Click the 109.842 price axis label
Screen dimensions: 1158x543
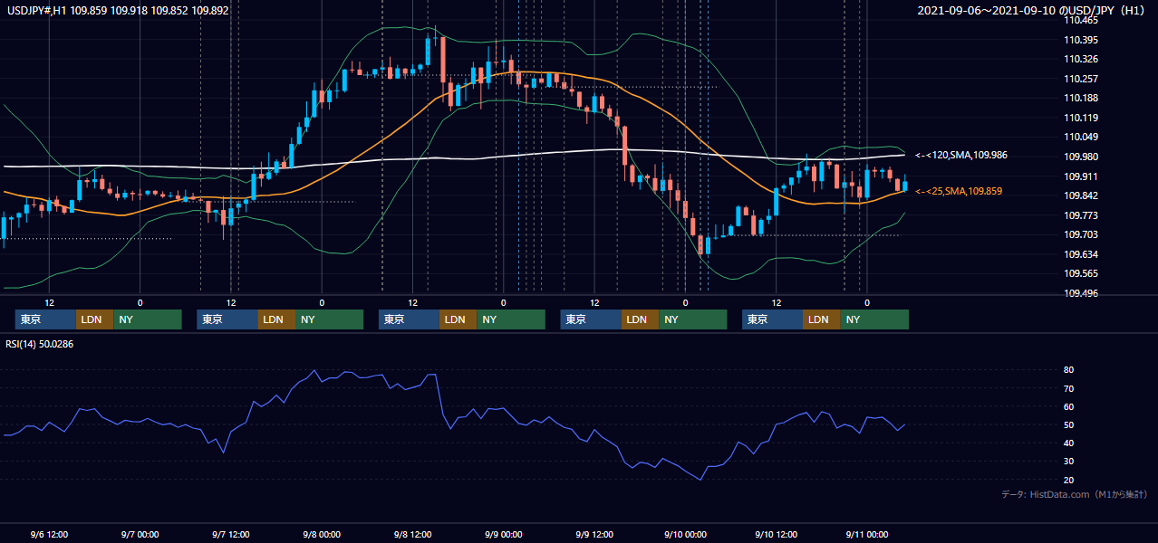pyautogui.click(x=1080, y=195)
